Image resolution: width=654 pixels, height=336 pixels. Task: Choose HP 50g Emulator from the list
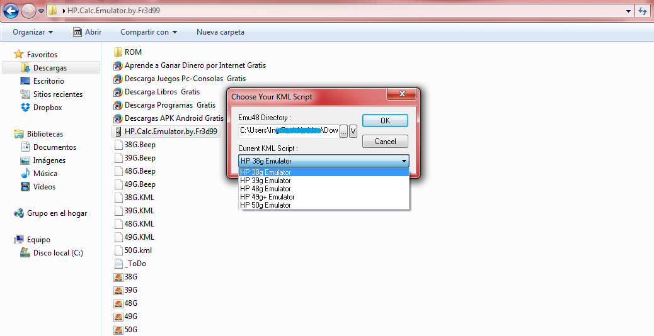pyautogui.click(x=324, y=205)
